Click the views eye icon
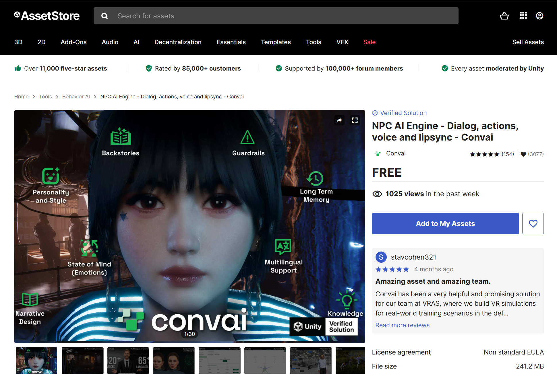The height and width of the screenshot is (374, 557). [x=377, y=194]
